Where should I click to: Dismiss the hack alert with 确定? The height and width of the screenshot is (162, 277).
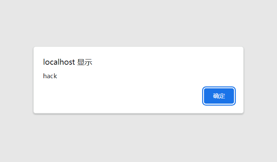(219, 96)
